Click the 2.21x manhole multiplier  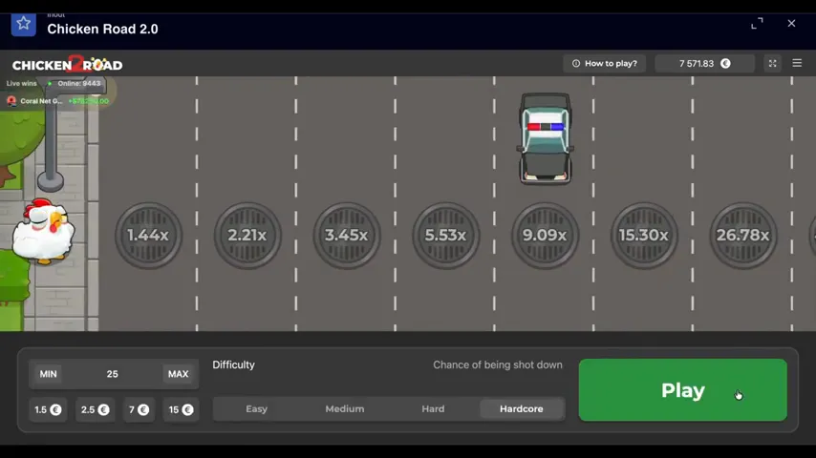click(247, 235)
